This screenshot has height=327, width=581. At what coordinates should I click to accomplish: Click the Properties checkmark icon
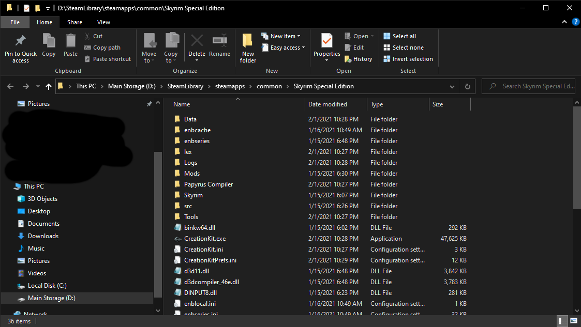(x=327, y=41)
